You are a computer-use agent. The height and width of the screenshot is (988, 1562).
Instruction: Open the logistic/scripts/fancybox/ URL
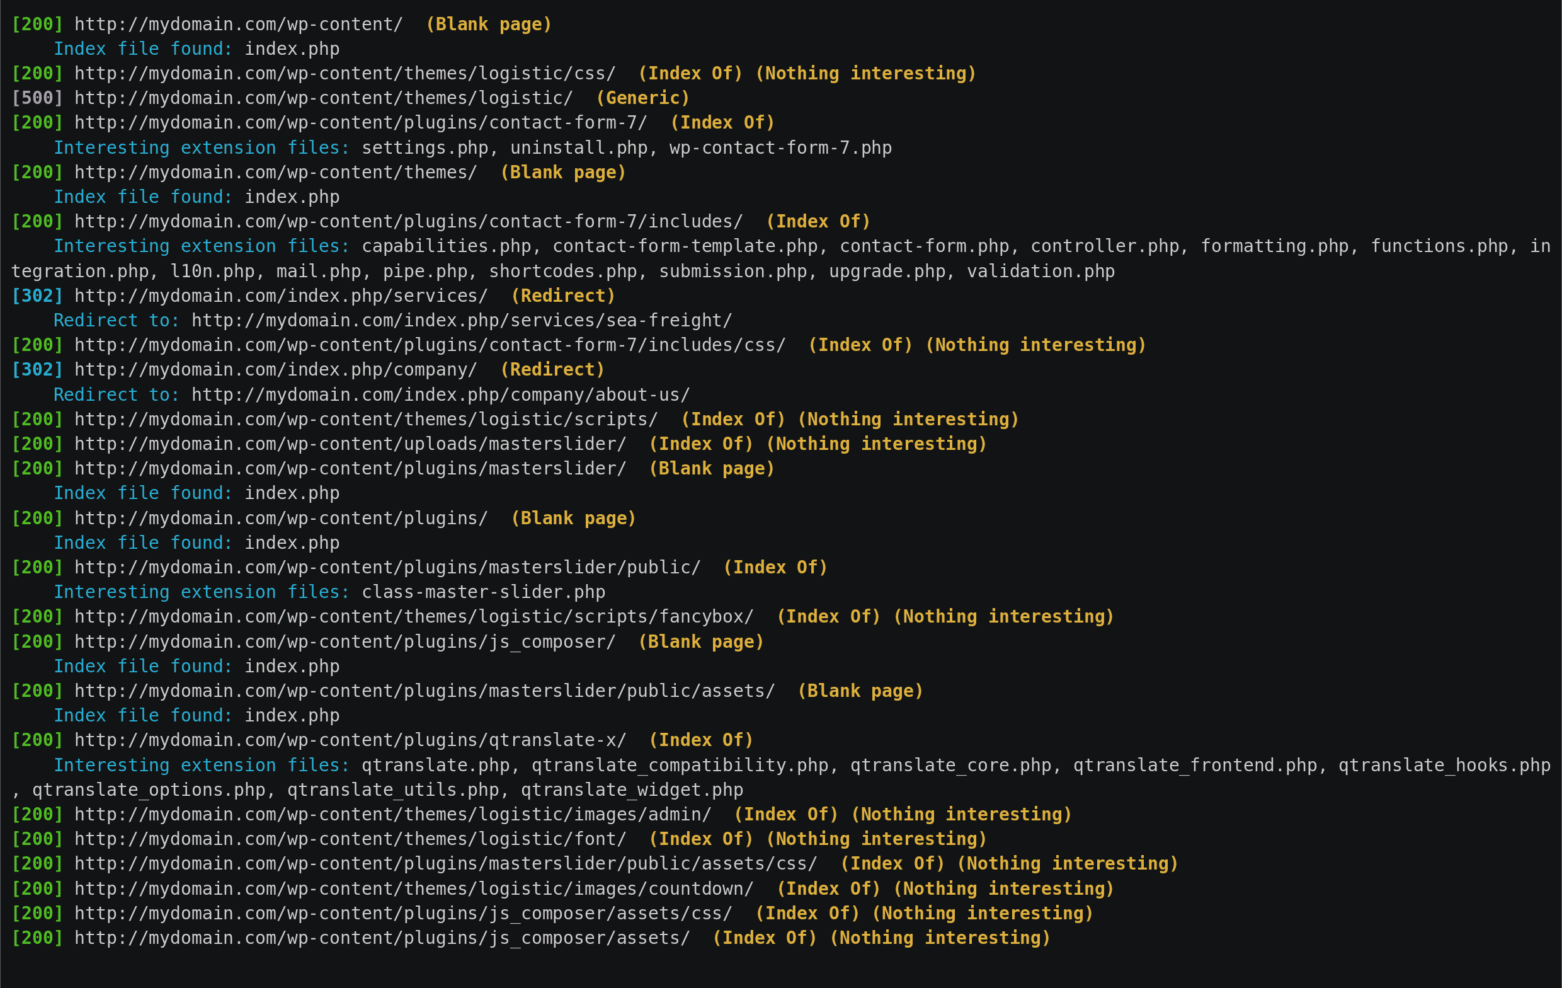tap(414, 617)
